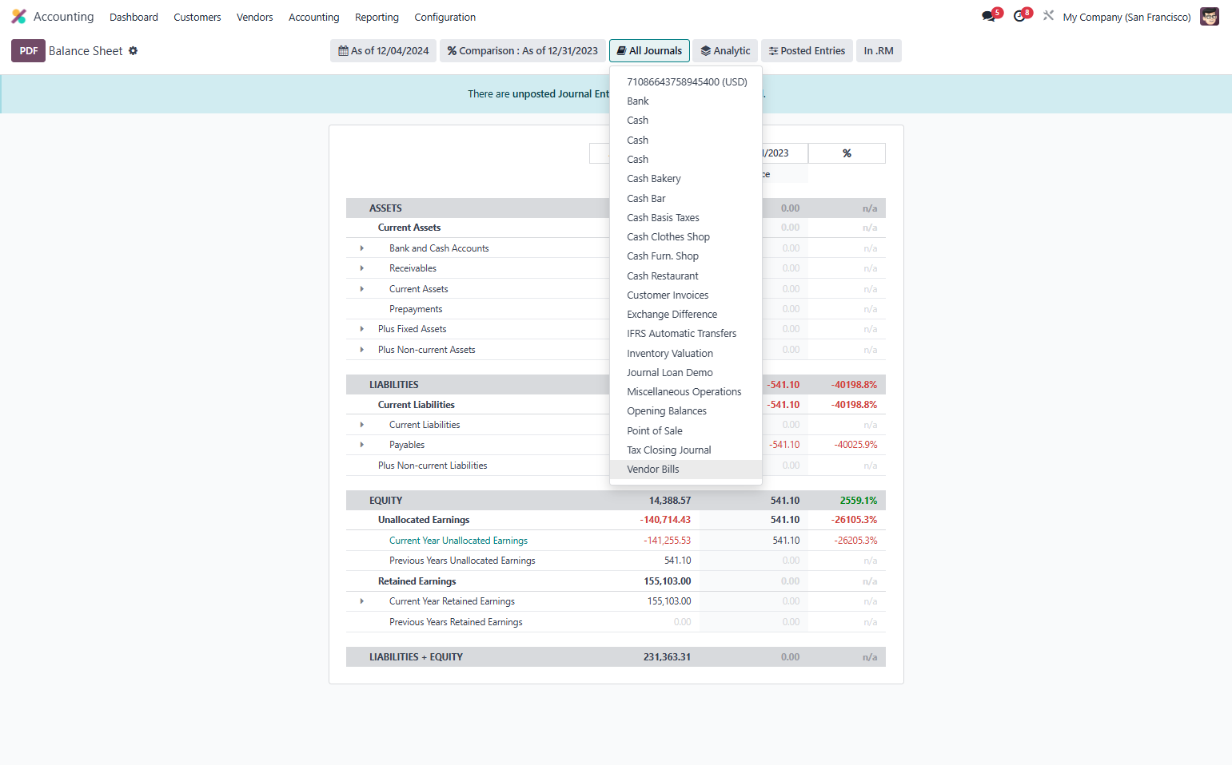
Task: Click the LIABILITIES + EQUITY total 231,363.31
Action: point(667,657)
